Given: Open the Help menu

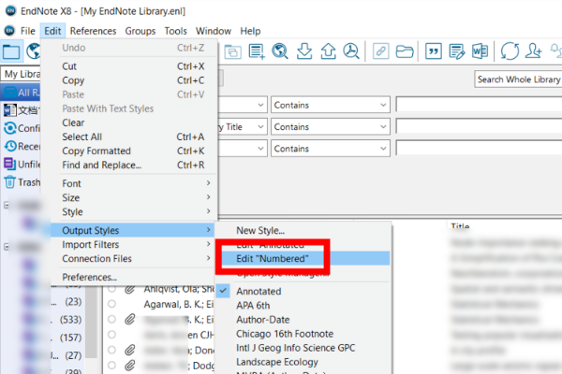Looking at the screenshot, I should (x=250, y=31).
